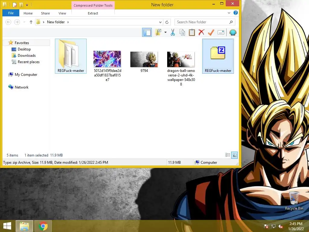Click the '5 items' status text
This screenshot has height=232, width=309.
pyautogui.click(x=12, y=155)
